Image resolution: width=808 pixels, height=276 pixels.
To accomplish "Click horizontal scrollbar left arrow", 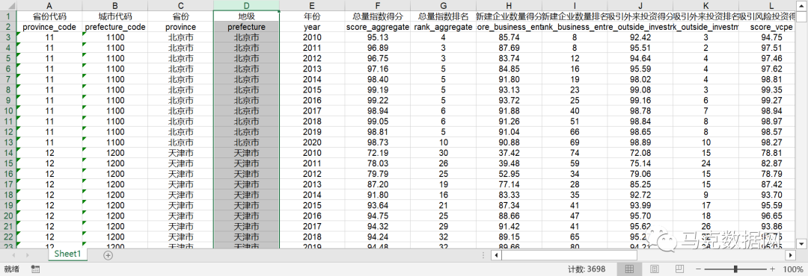I will [497, 255].
